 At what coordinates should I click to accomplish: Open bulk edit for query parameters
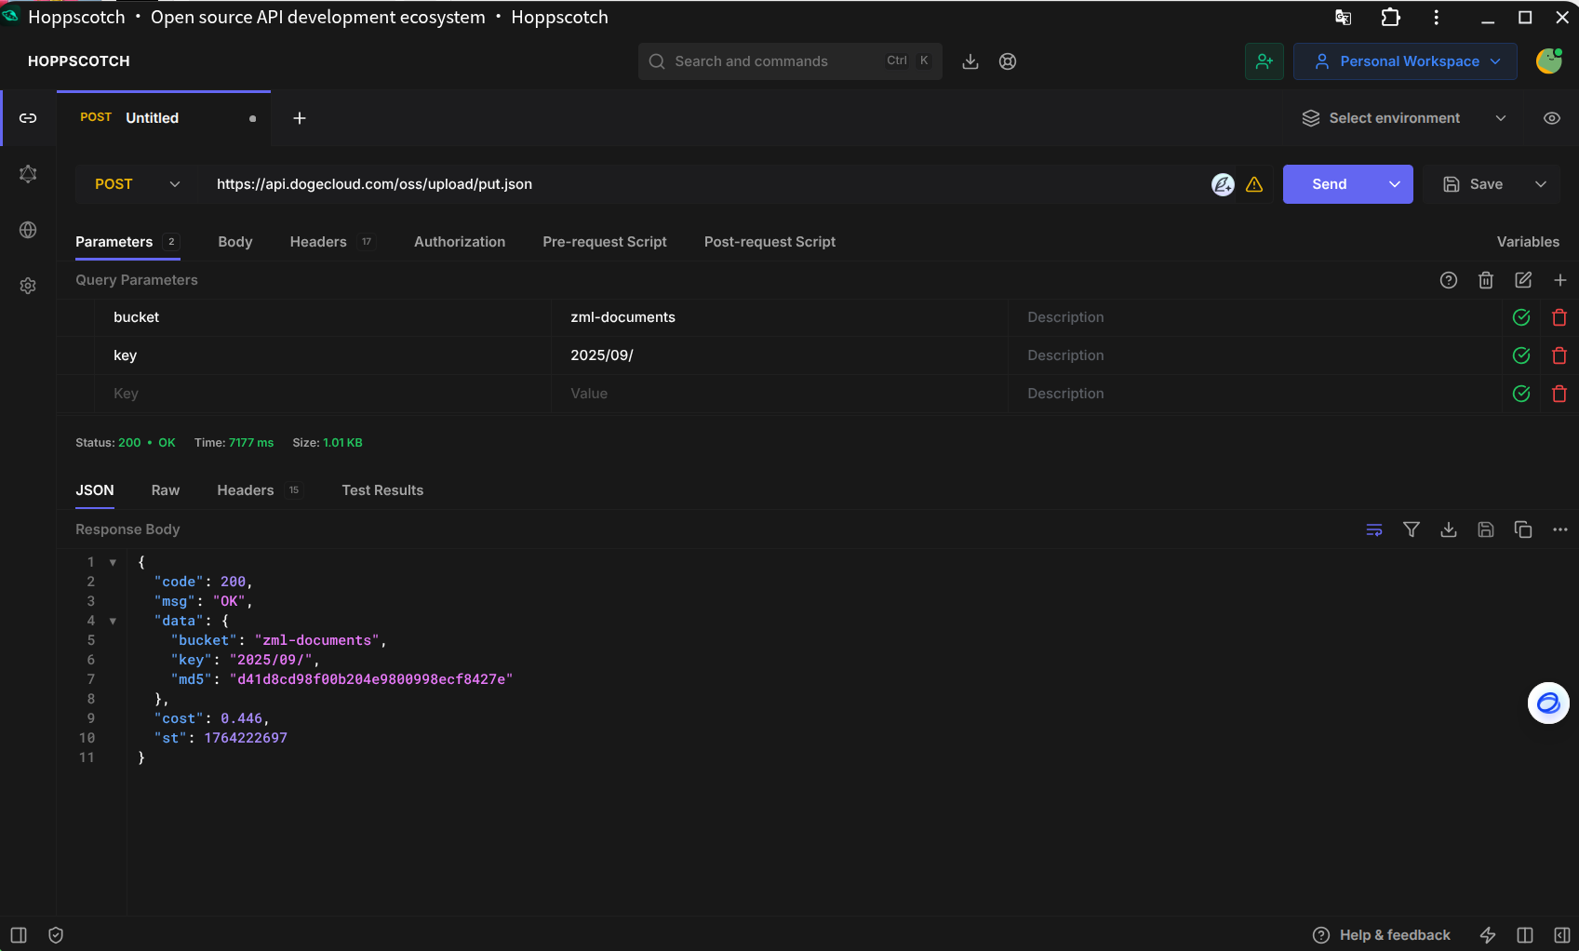point(1522,280)
